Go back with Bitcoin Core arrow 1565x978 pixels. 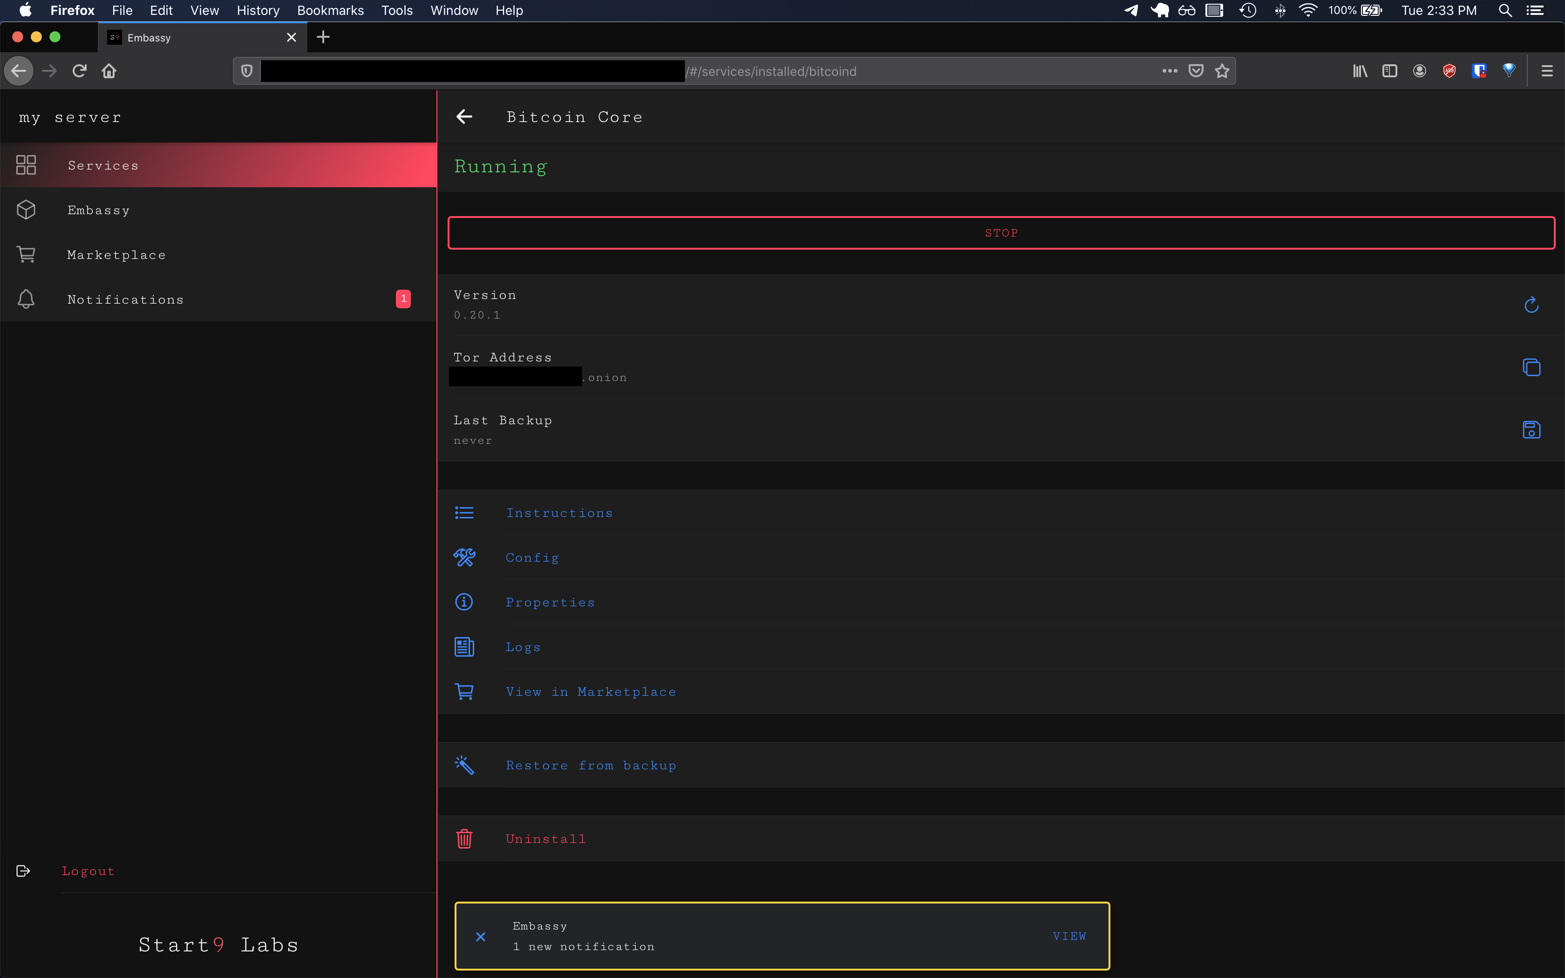click(x=464, y=117)
